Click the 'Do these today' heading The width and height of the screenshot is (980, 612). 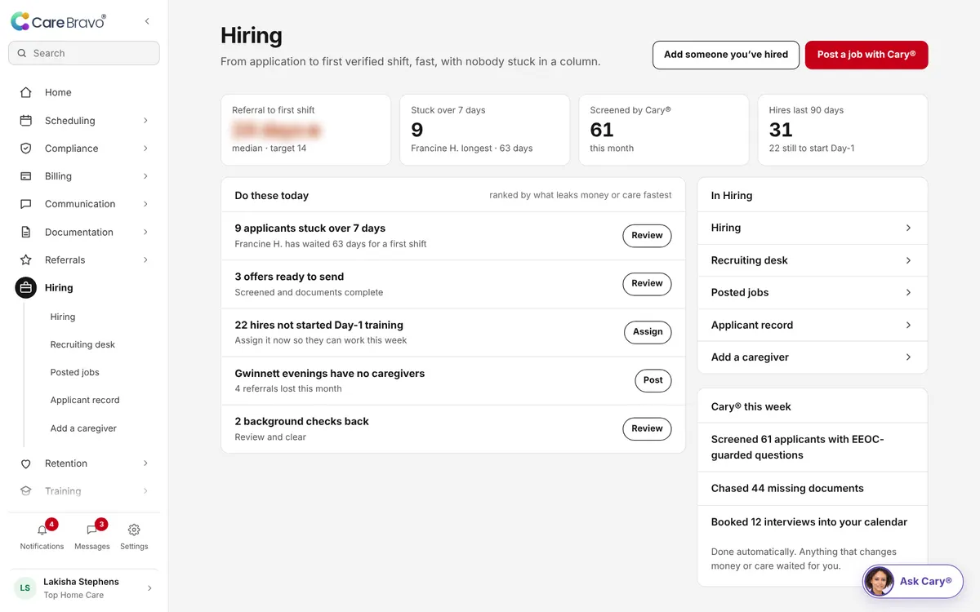tap(272, 196)
